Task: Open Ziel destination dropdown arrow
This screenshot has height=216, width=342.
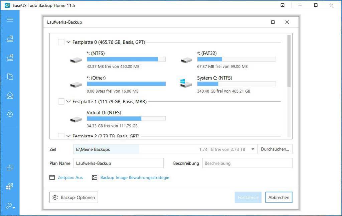Action: coord(253,149)
